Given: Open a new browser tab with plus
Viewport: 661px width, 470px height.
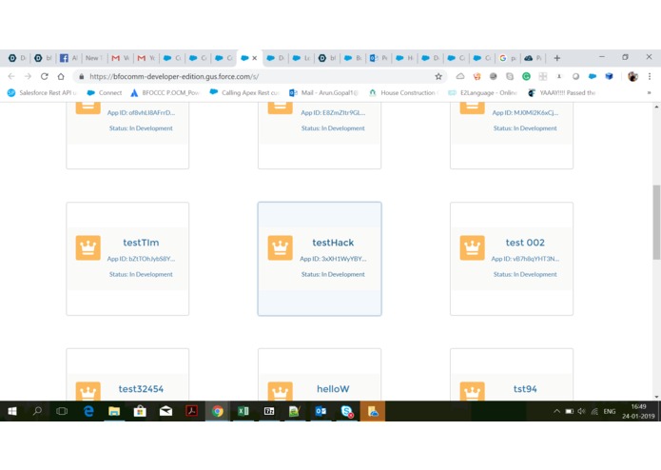Looking at the screenshot, I should coord(557,58).
